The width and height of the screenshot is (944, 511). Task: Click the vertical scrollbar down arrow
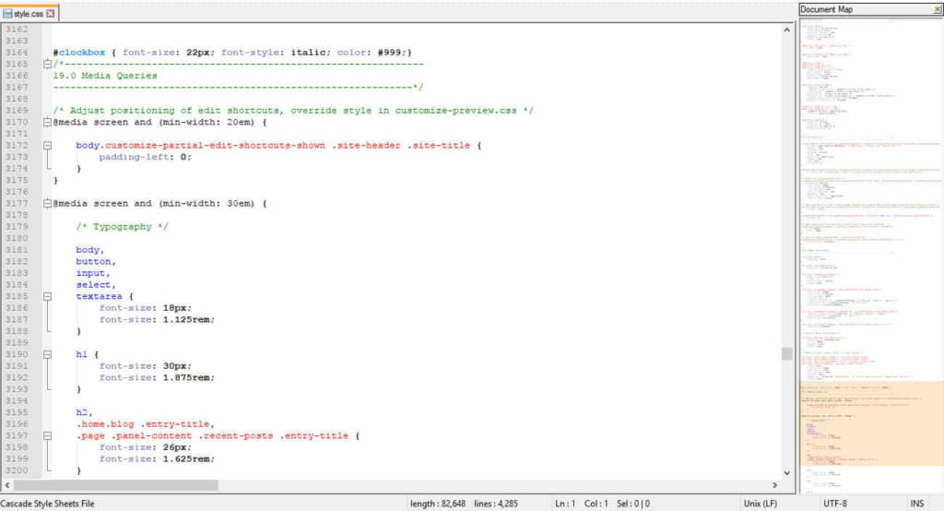(786, 471)
